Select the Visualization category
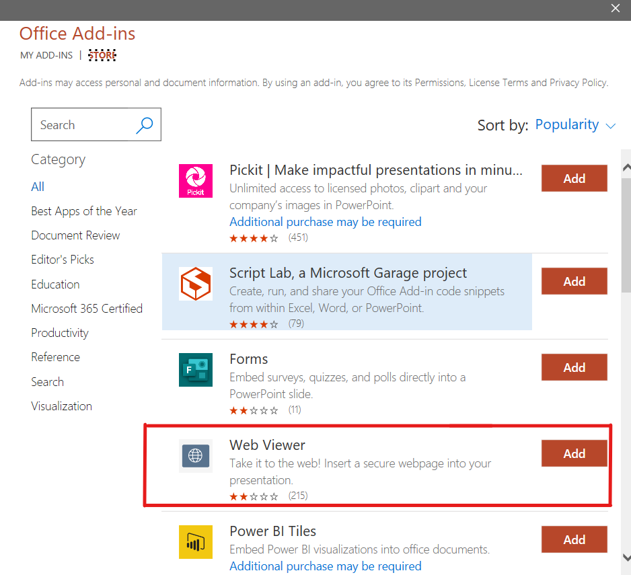The width and height of the screenshot is (631, 575). [61, 406]
